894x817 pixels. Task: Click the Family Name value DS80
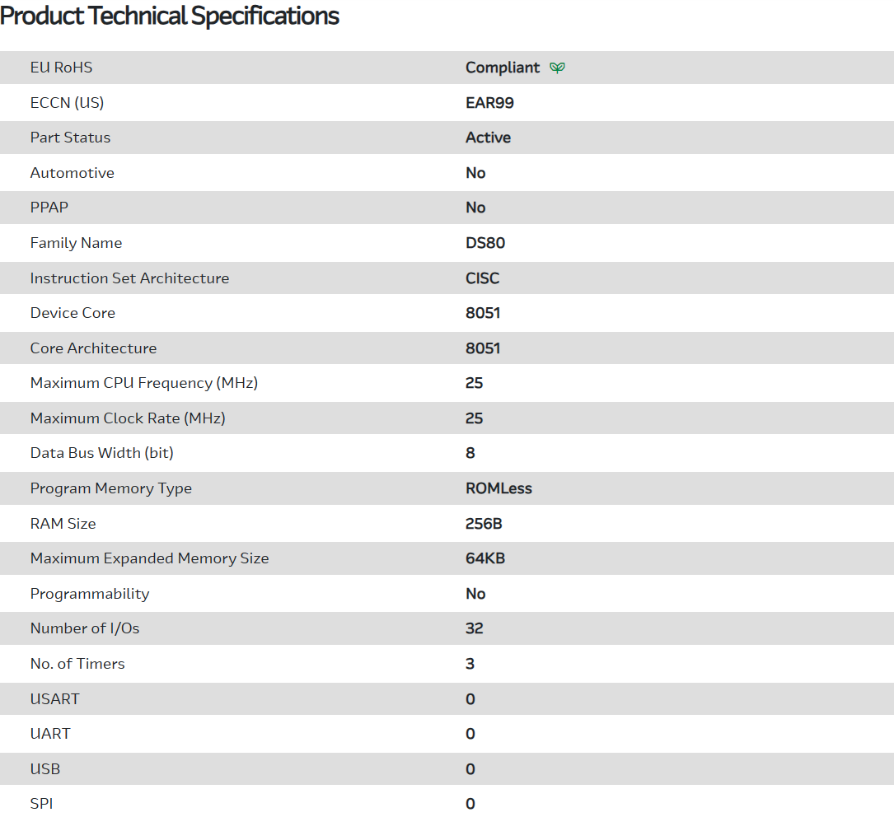coord(485,243)
